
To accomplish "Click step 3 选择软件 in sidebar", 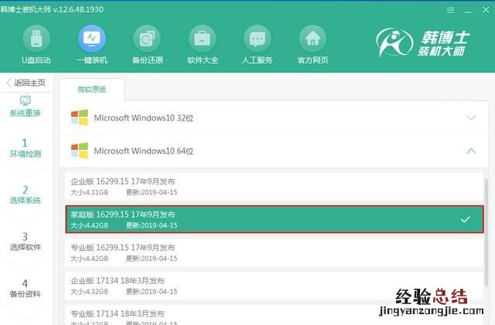I will coord(26,242).
